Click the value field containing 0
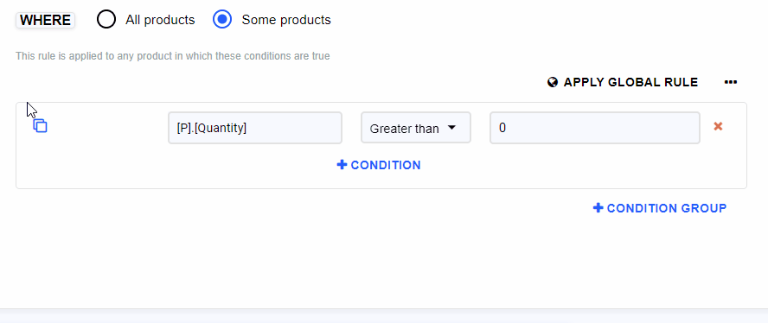The width and height of the screenshot is (768, 323). 595,128
